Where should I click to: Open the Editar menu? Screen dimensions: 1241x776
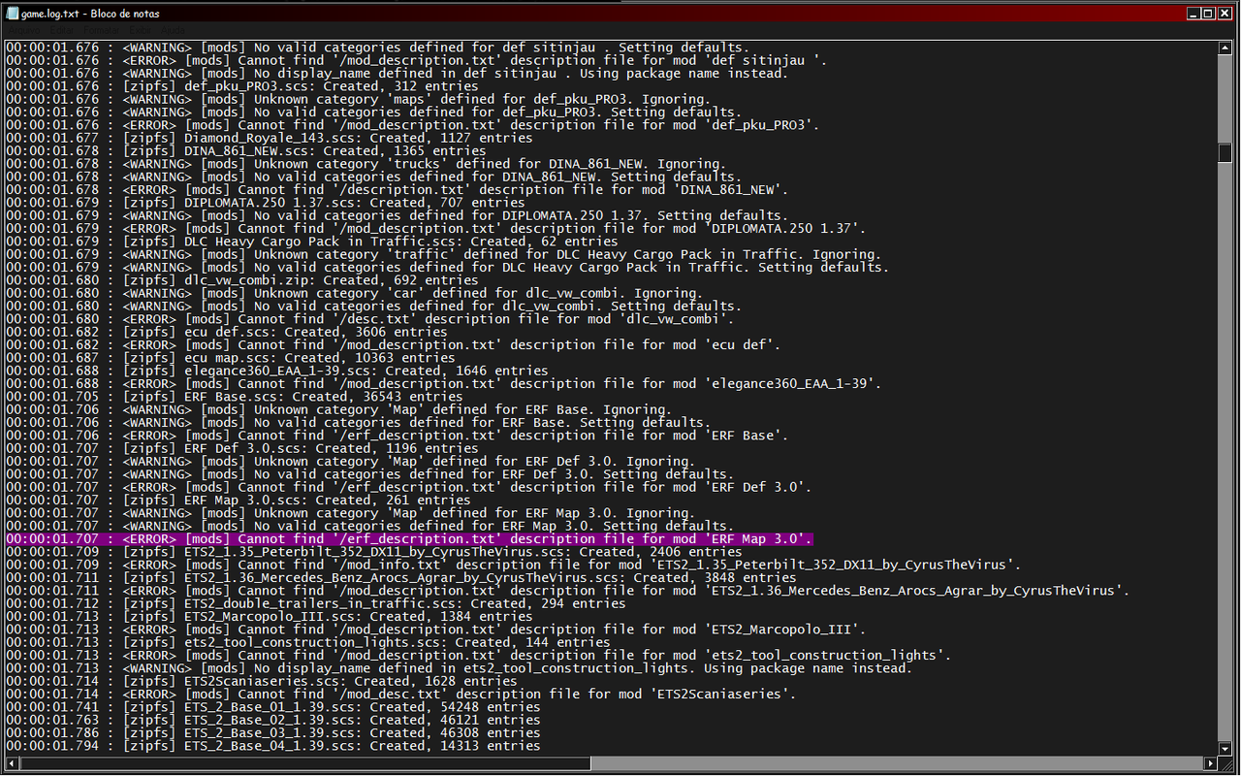(x=64, y=30)
